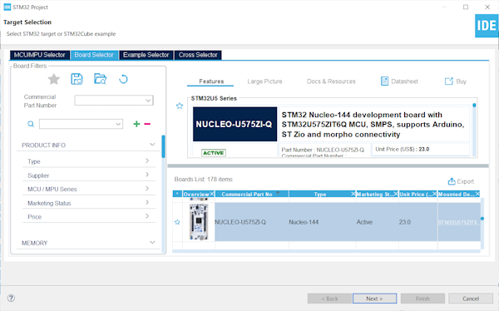Image resolution: width=499 pixels, height=311 pixels.
Task: Click the Cancel button
Action: pos(471,299)
